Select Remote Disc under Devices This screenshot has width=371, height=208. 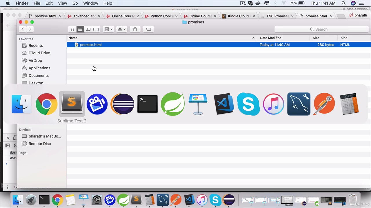(40, 144)
